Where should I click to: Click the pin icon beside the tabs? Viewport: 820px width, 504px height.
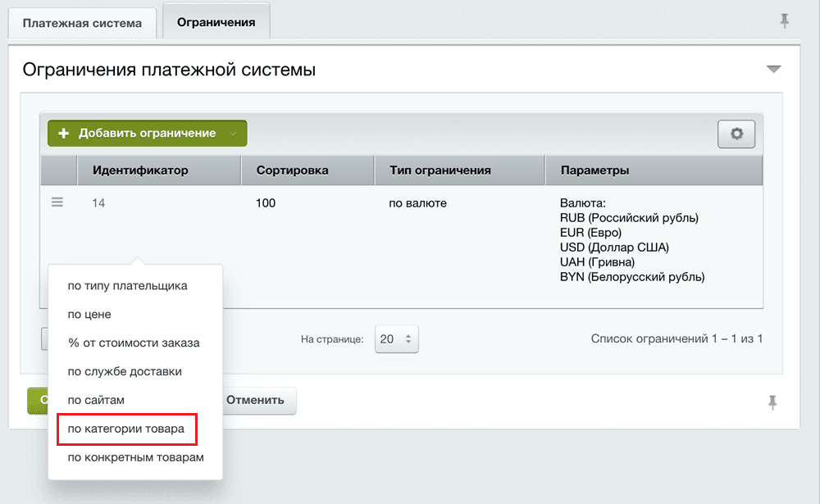785,21
